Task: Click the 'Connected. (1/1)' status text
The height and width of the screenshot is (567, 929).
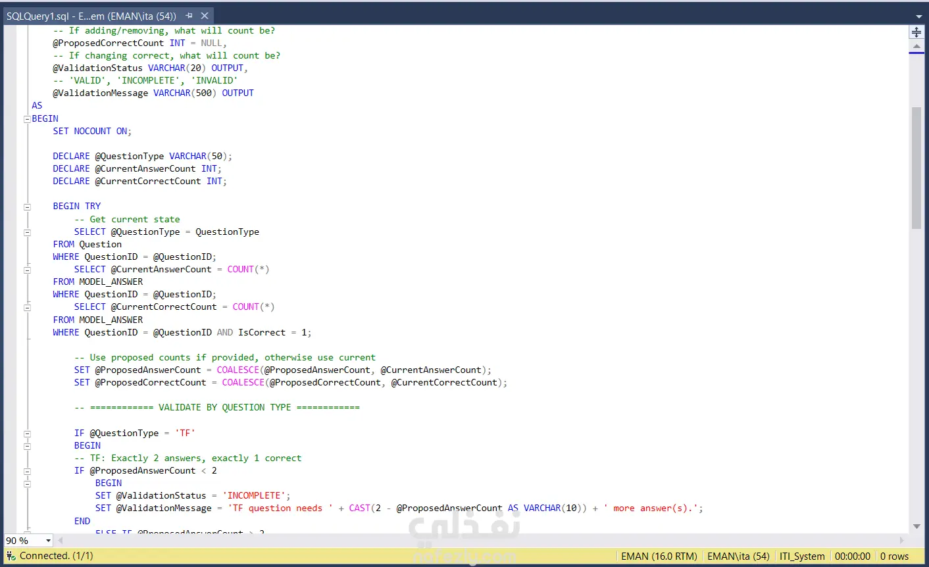Action: (x=57, y=556)
